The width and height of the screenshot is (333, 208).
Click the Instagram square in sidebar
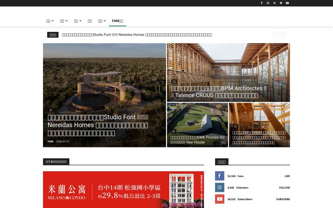pyautogui.click(x=220, y=187)
